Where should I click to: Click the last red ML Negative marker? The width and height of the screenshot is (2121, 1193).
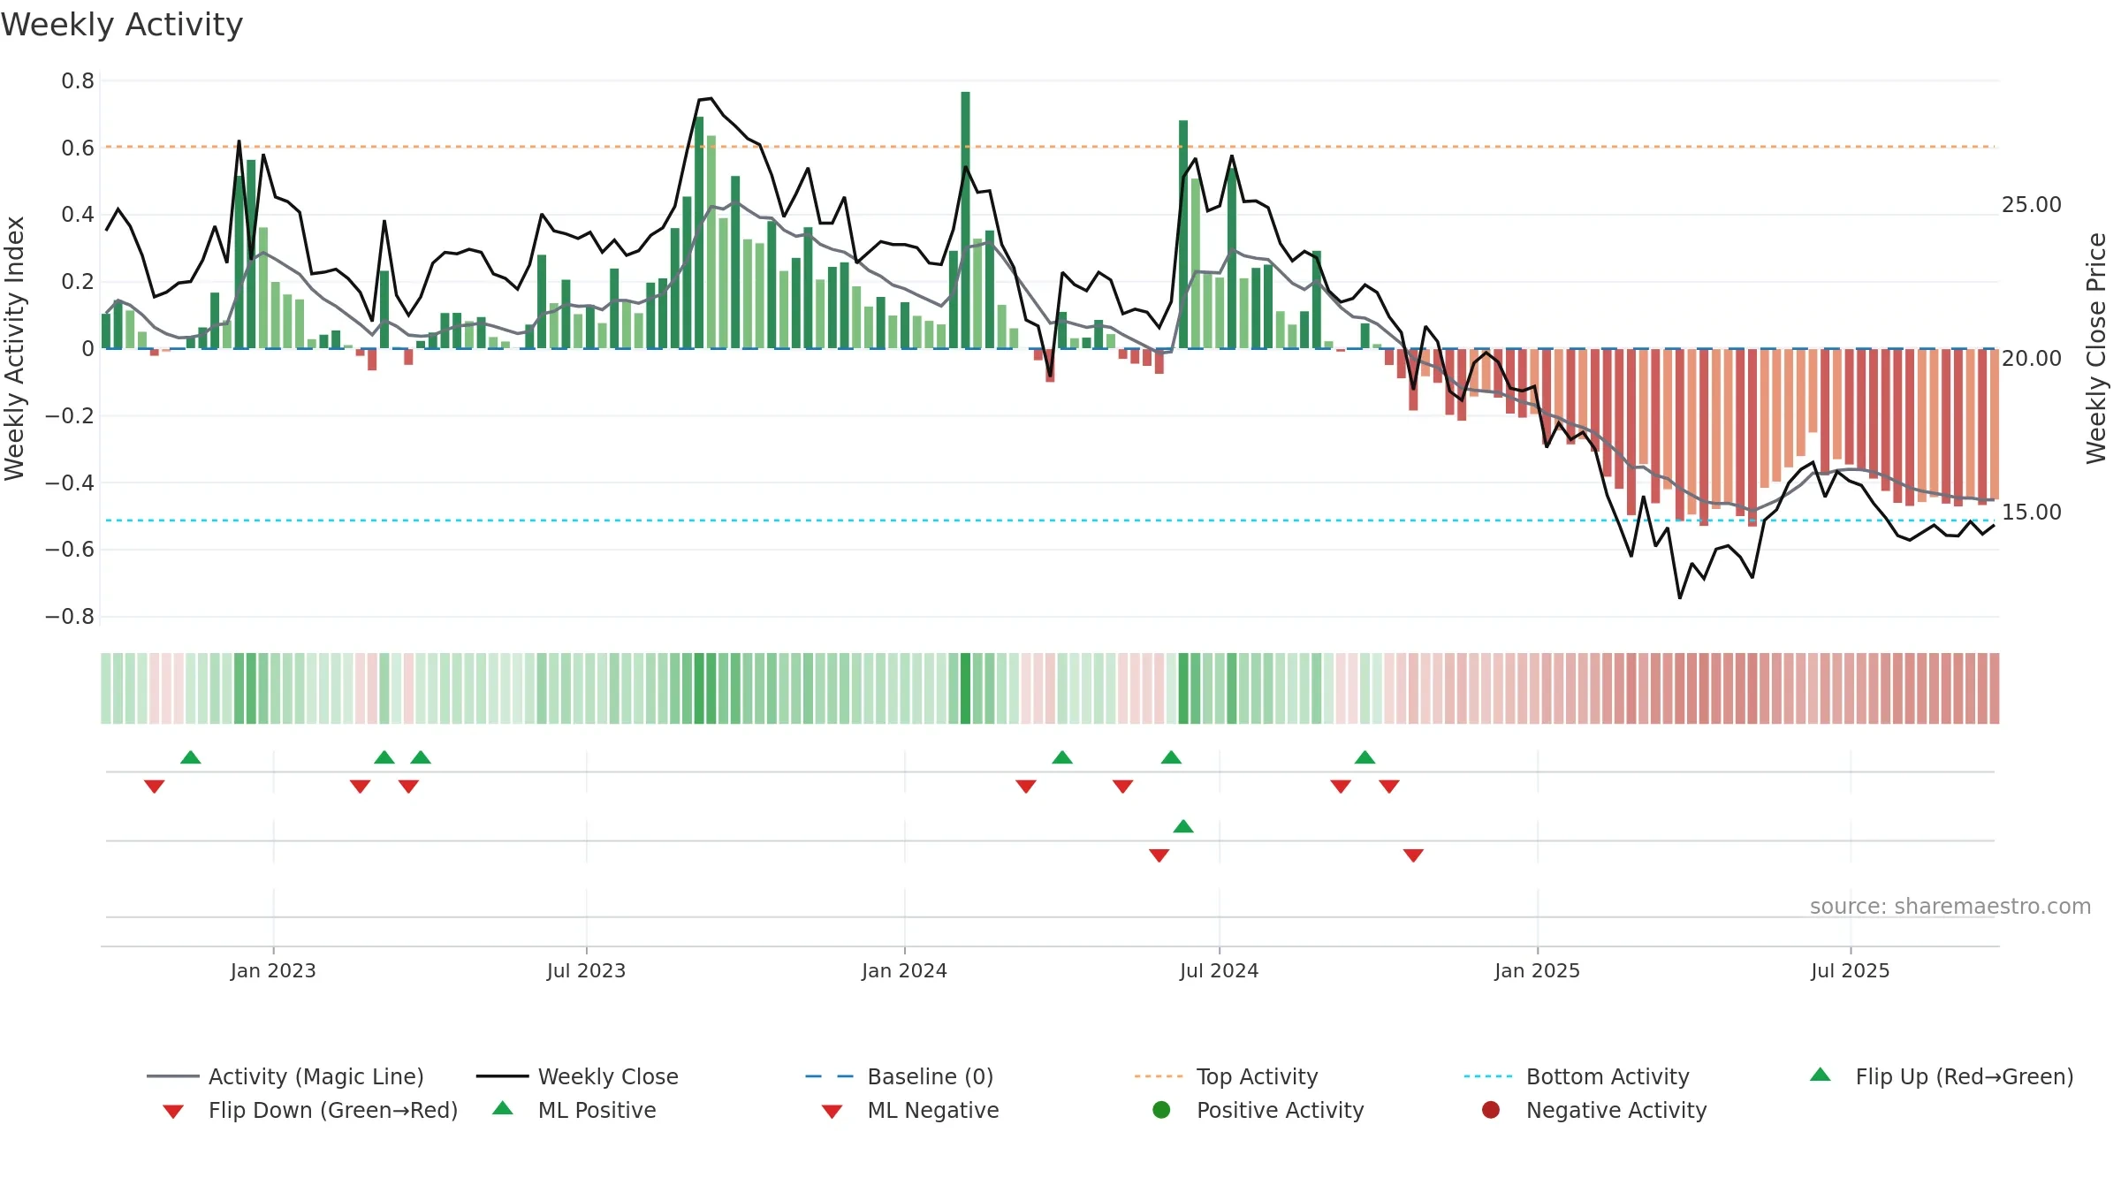tap(1413, 855)
